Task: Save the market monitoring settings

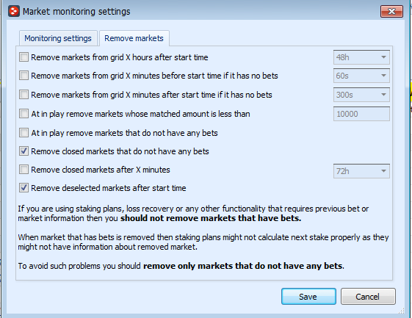Action: point(308,297)
